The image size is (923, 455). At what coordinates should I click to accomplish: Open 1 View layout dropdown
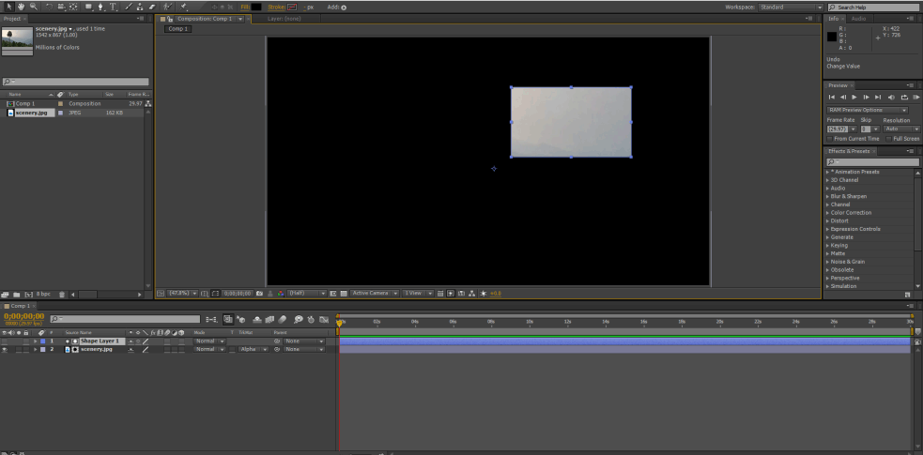pos(419,293)
